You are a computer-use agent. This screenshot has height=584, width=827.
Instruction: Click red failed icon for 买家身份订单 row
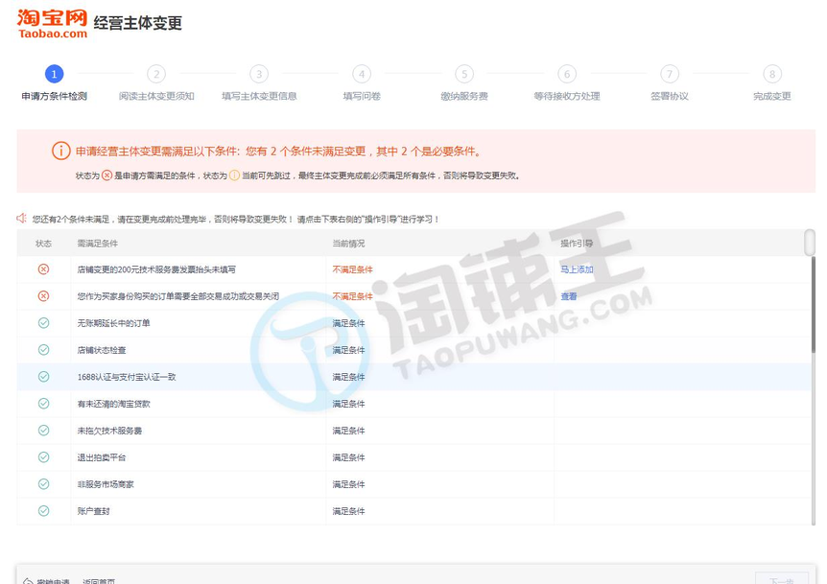pos(43,296)
